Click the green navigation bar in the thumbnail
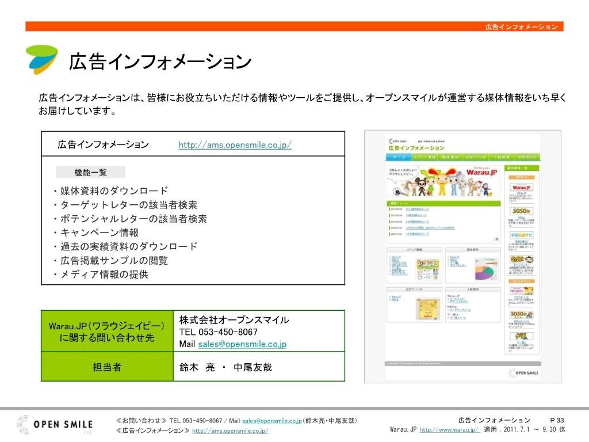This screenshot has width=589, height=442. click(x=463, y=157)
